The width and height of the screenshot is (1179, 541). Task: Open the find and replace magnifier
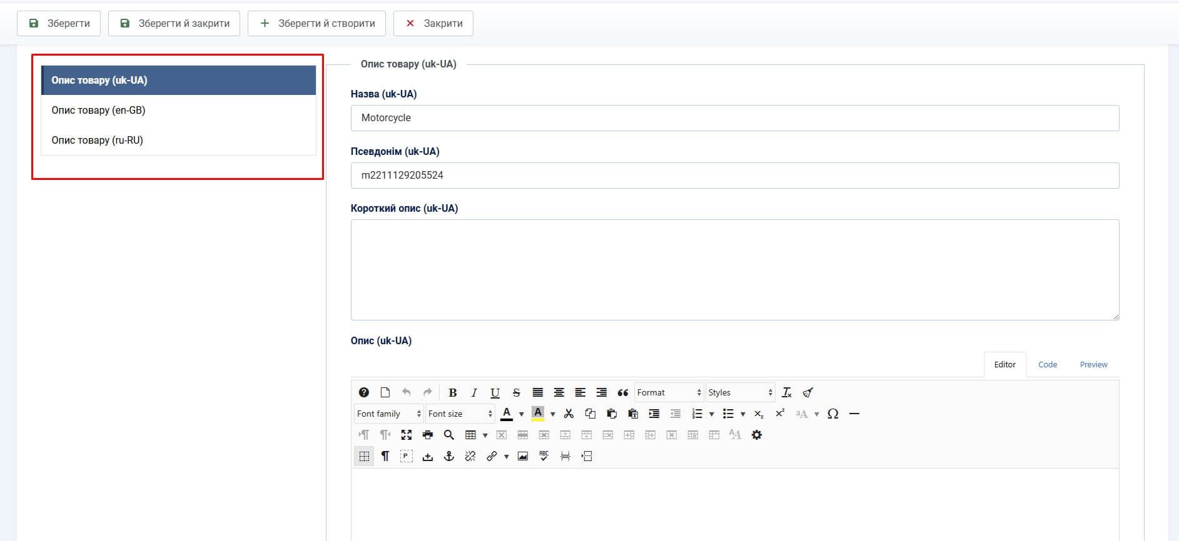coord(448,435)
